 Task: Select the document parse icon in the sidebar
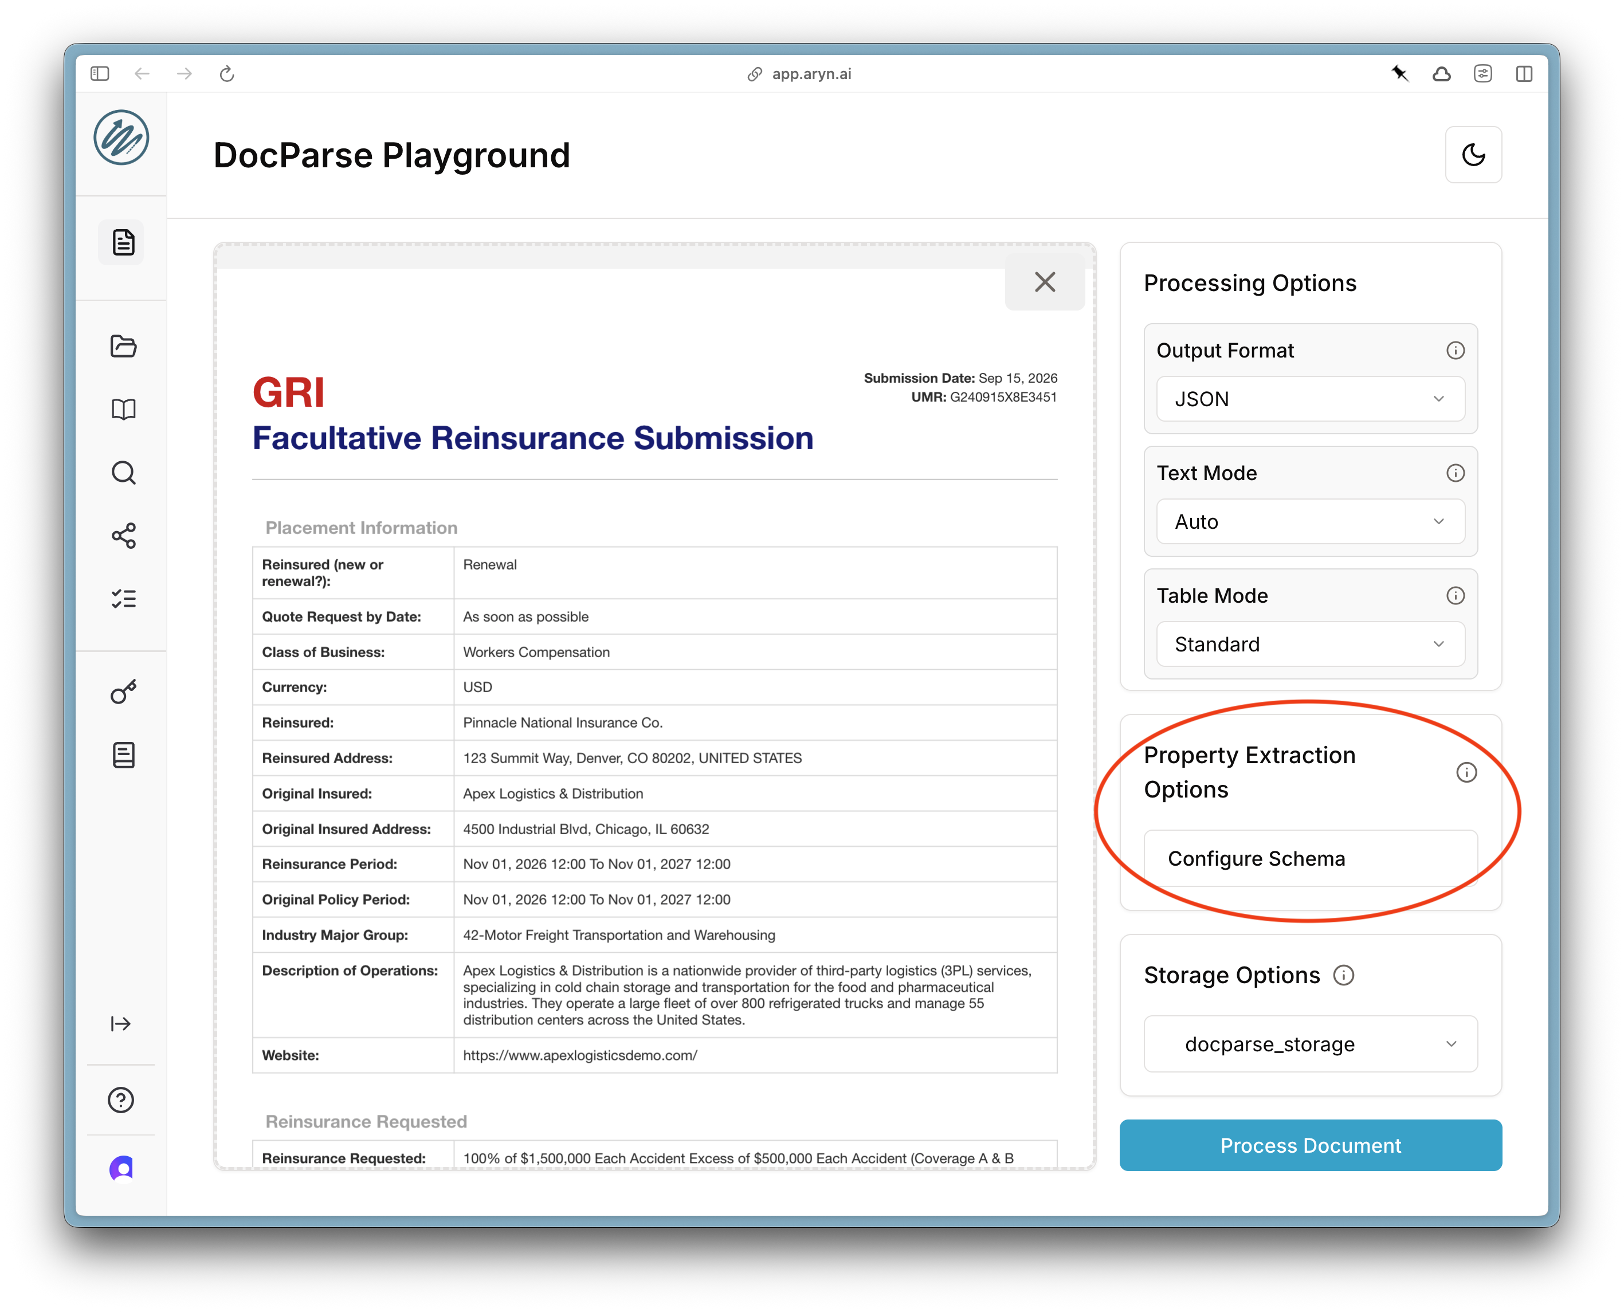(x=123, y=241)
